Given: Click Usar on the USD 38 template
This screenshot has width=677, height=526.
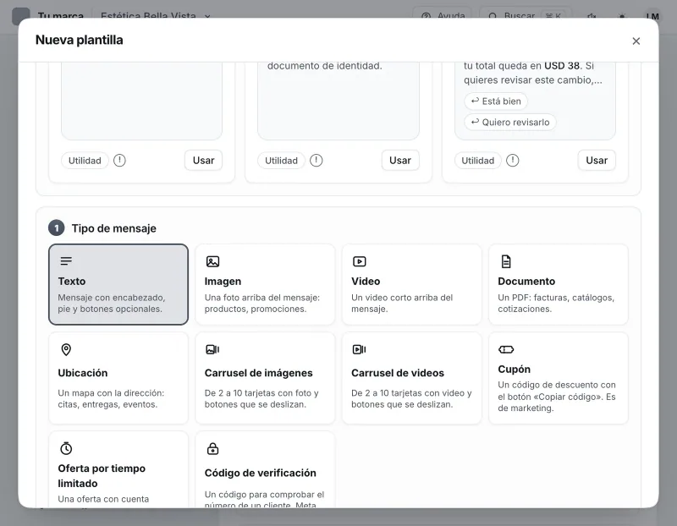Looking at the screenshot, I should point(597,161).
